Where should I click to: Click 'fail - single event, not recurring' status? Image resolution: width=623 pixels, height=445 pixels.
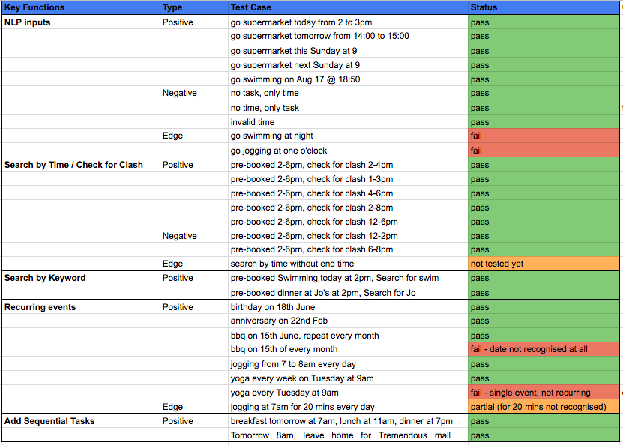click(544, 393)
